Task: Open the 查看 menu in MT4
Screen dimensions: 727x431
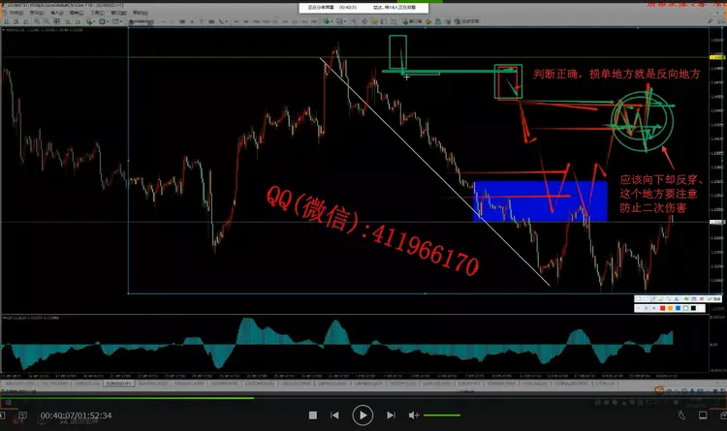Action: click(37, 13)
